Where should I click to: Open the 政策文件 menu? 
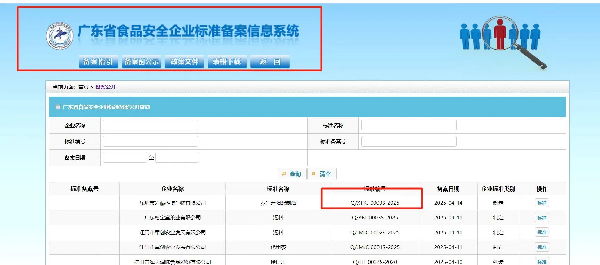coord(184,62)
